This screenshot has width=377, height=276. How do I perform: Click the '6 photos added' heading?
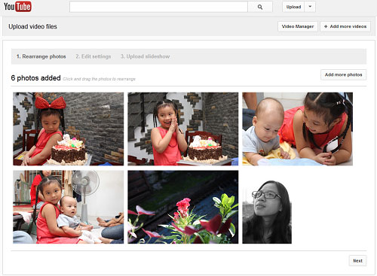pyautogui.click(x=35, y=78)
